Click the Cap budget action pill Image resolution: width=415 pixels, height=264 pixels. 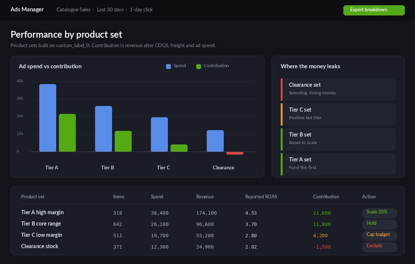380,236
